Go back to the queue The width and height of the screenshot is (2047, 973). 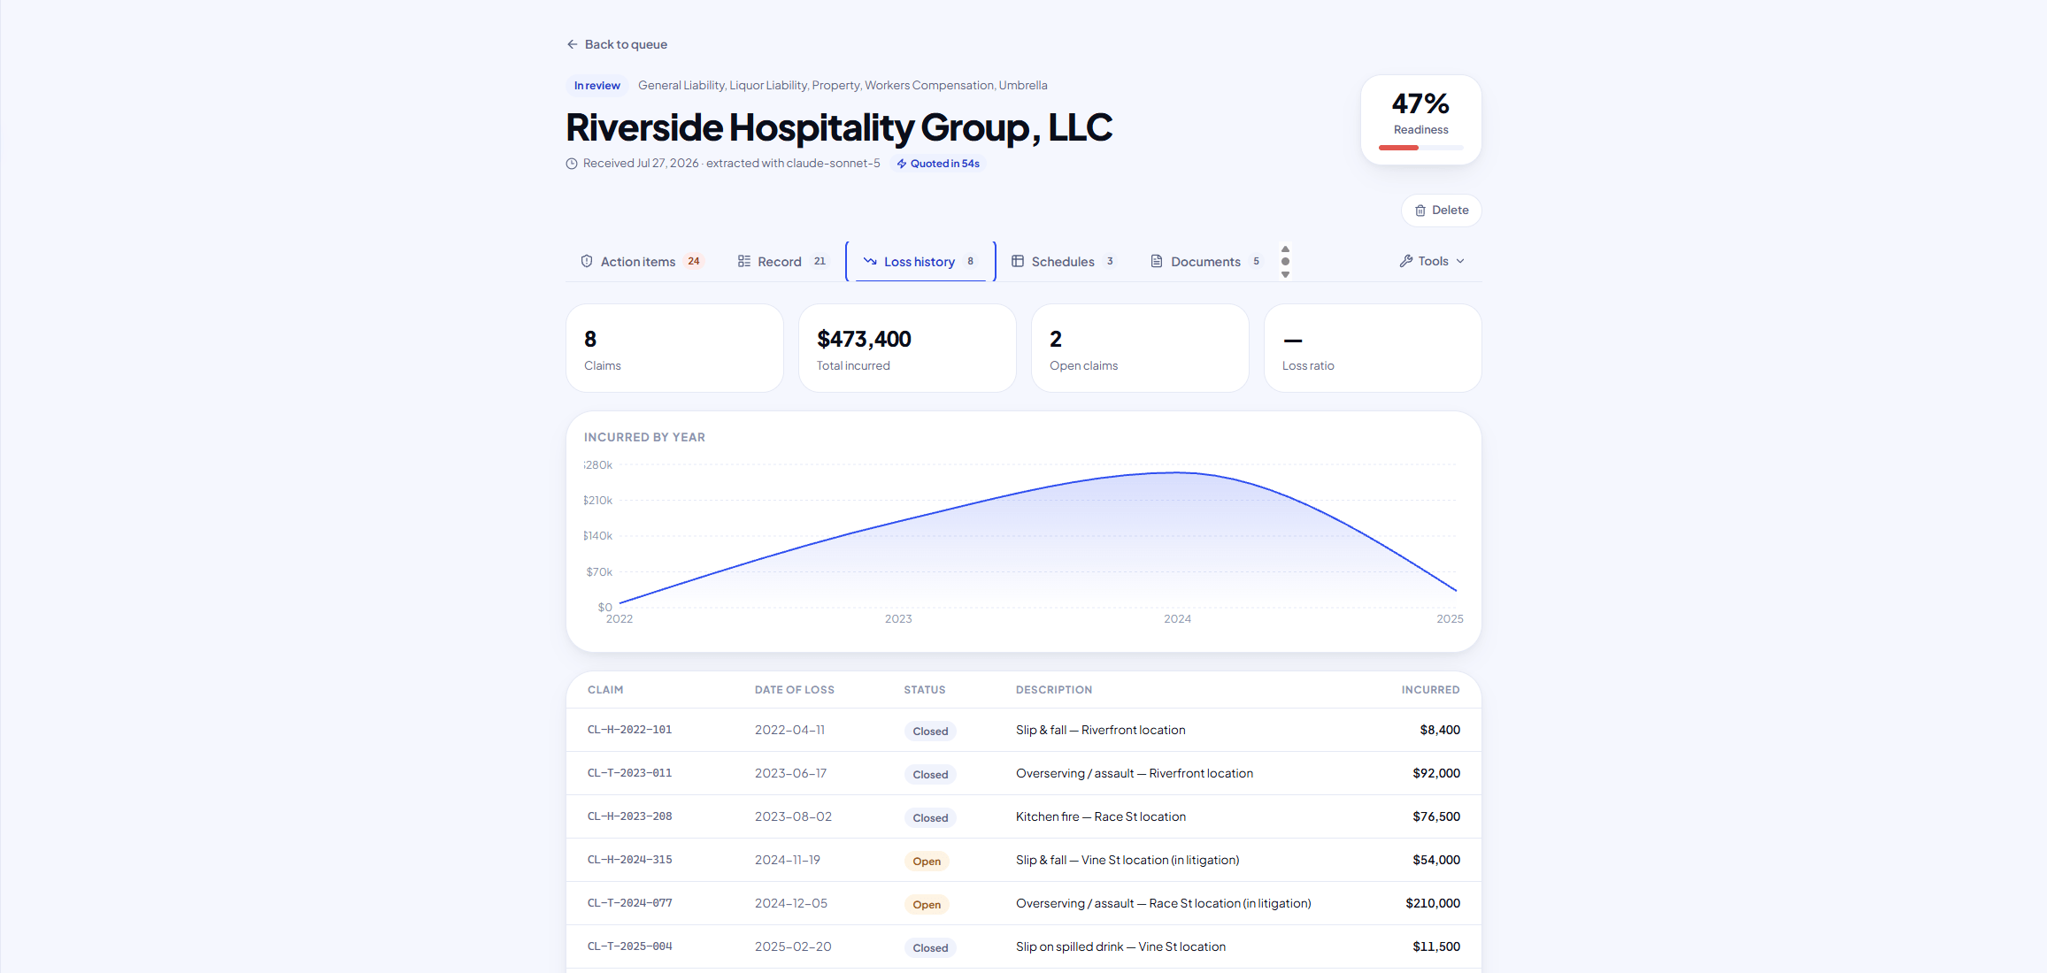[x=617, y=44]
